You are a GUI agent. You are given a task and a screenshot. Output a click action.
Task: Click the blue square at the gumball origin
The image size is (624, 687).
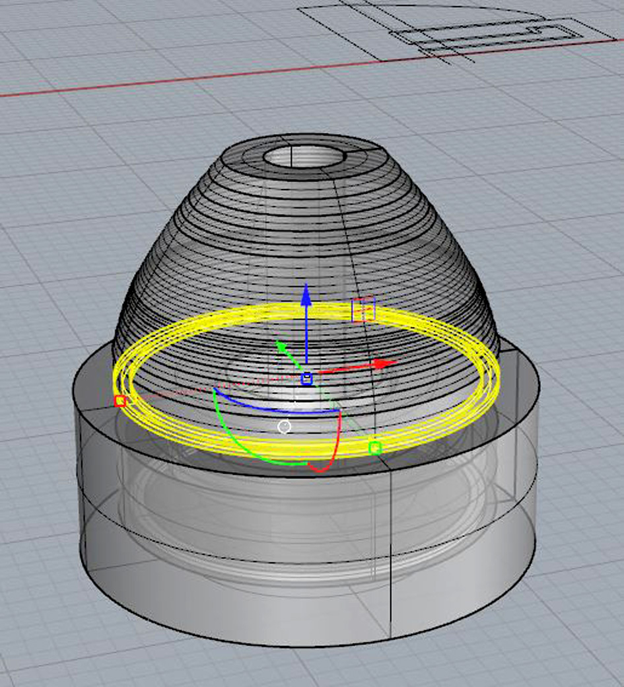pyautogui.click(x=307, y=379)
